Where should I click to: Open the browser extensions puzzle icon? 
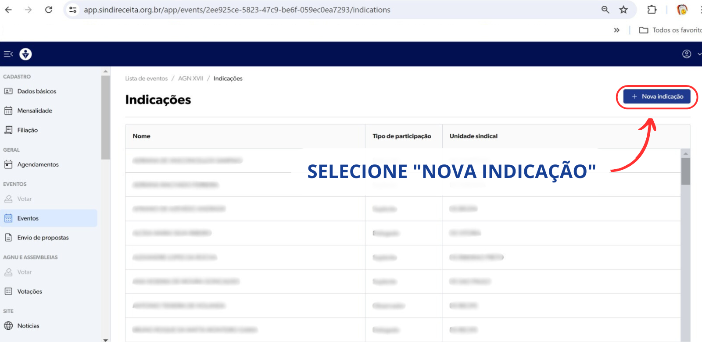pyautogui.click(x=652, y=10)
